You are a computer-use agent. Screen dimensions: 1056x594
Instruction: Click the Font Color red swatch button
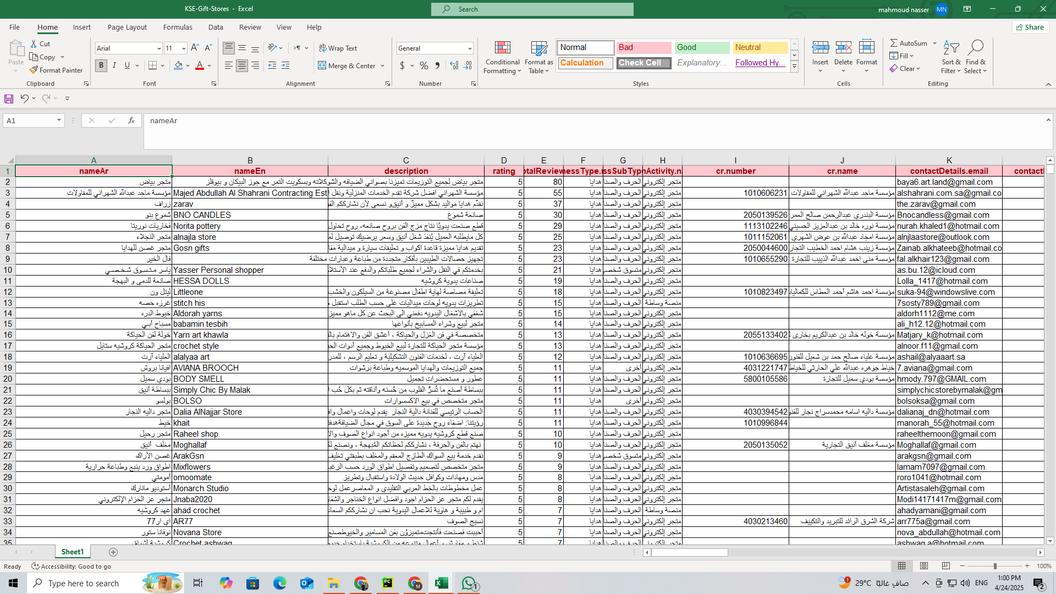[200, 66]
